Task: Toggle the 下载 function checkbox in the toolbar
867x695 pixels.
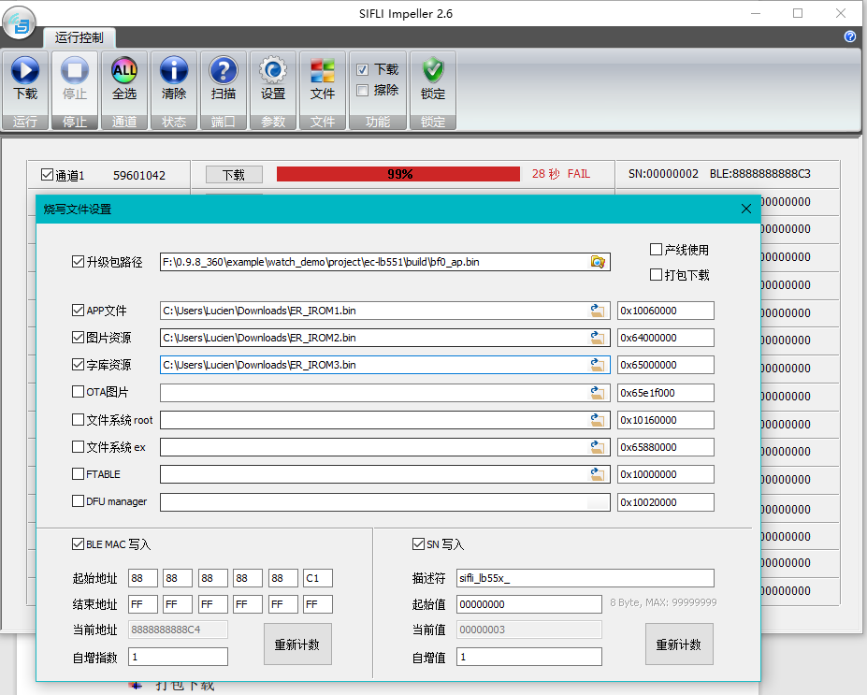Action: click(363, 69)
